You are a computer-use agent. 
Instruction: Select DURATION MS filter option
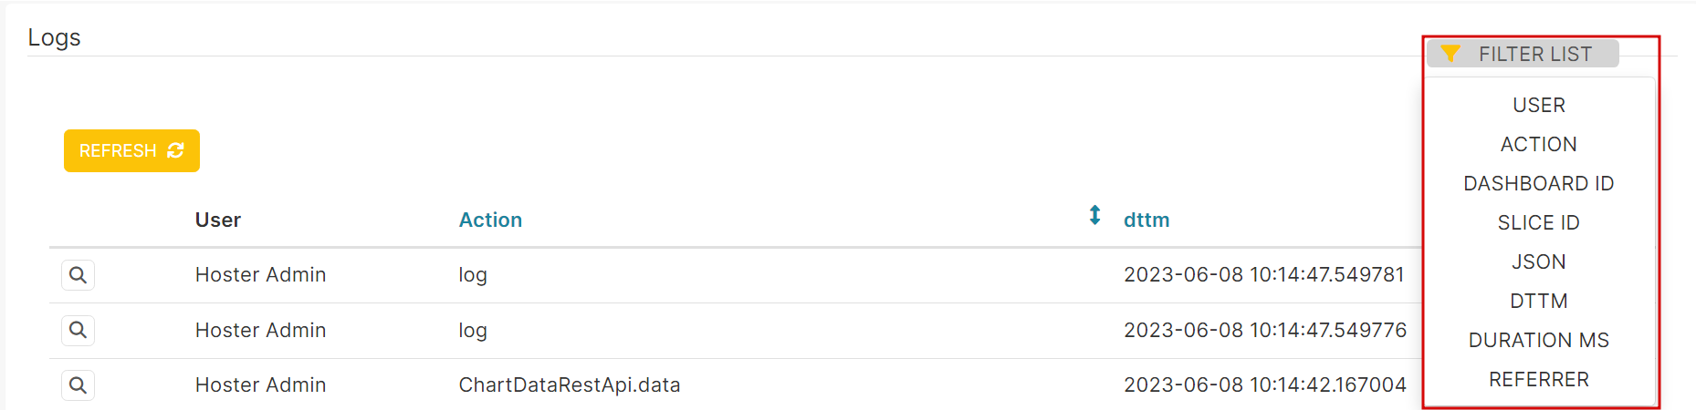pyautogui.click(x=1539, y=341)
